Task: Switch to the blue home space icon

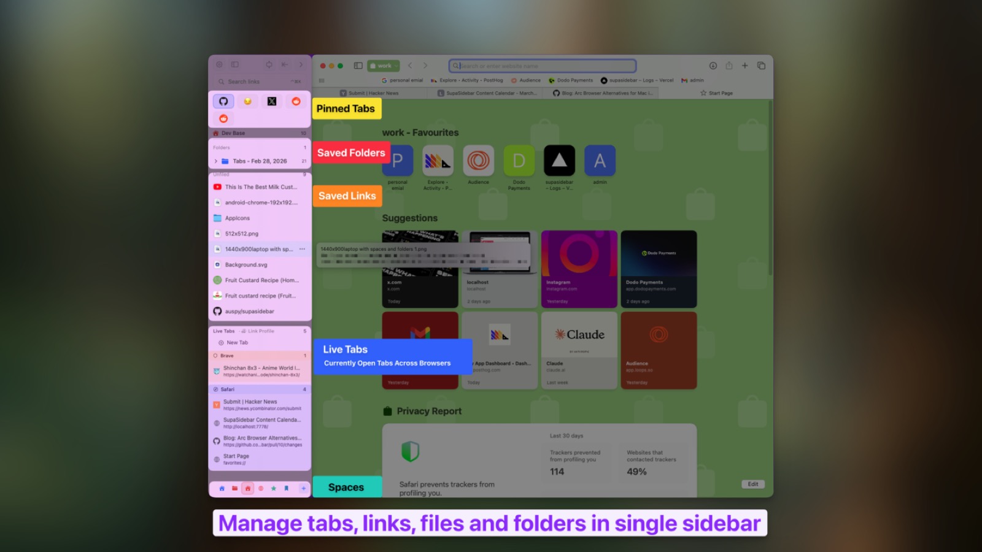Action: (222, 489)
